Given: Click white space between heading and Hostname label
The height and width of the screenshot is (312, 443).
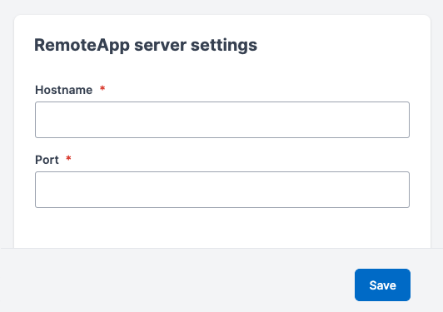Looking at the screenshot, I should (x=222, y=69).
